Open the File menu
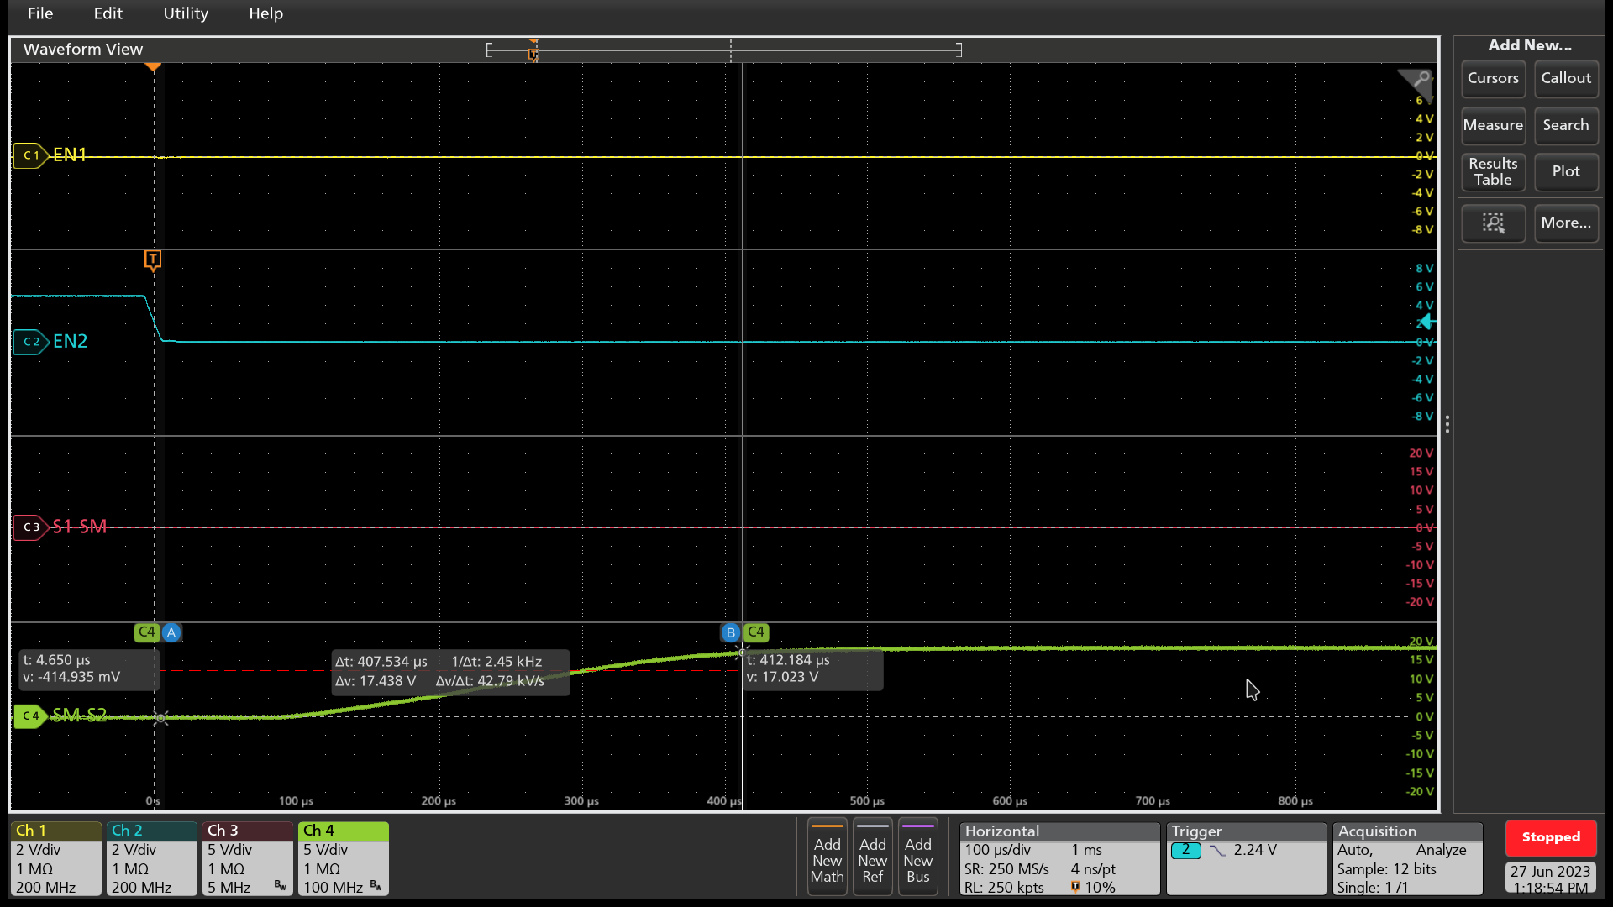 [39, 13]
